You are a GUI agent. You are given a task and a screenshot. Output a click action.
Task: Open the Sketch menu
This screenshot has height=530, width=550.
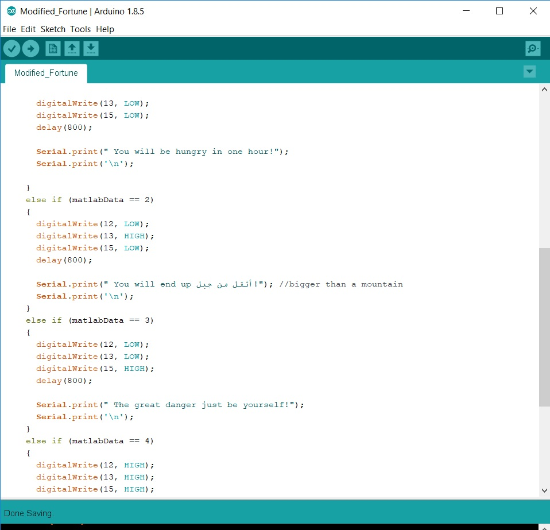[x=53, y=29]
